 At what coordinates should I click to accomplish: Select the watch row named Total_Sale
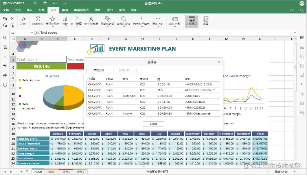pos(153,96)
